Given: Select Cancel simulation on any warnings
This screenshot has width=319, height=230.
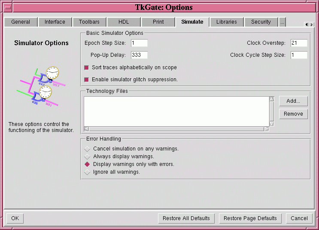Looking at the screenshot, I should click(87, 149).
